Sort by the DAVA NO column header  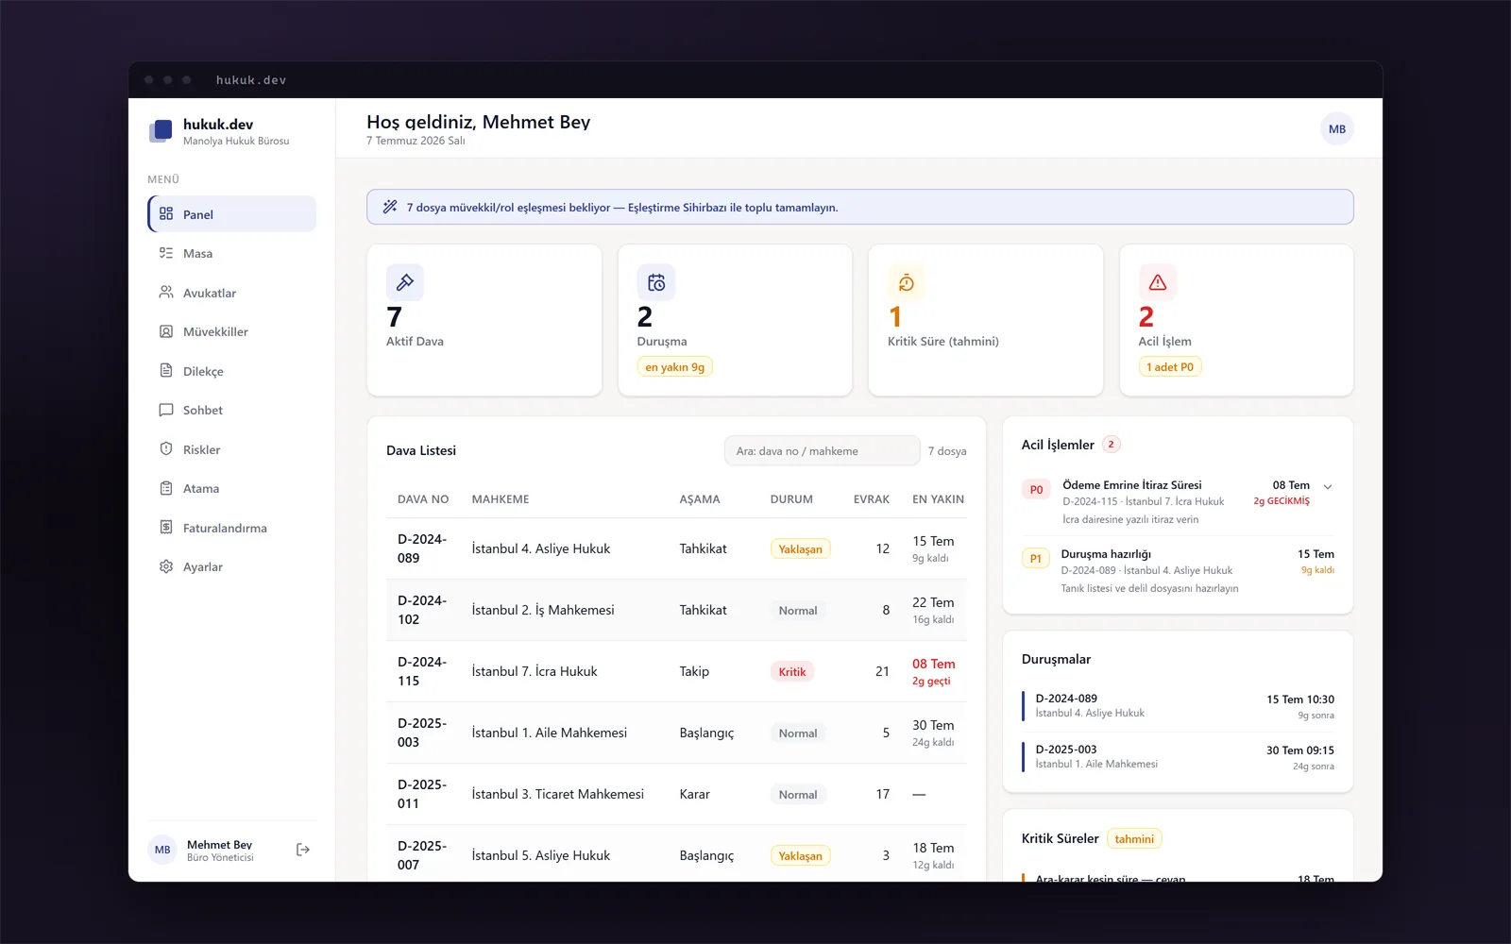(x=423, y=499)
